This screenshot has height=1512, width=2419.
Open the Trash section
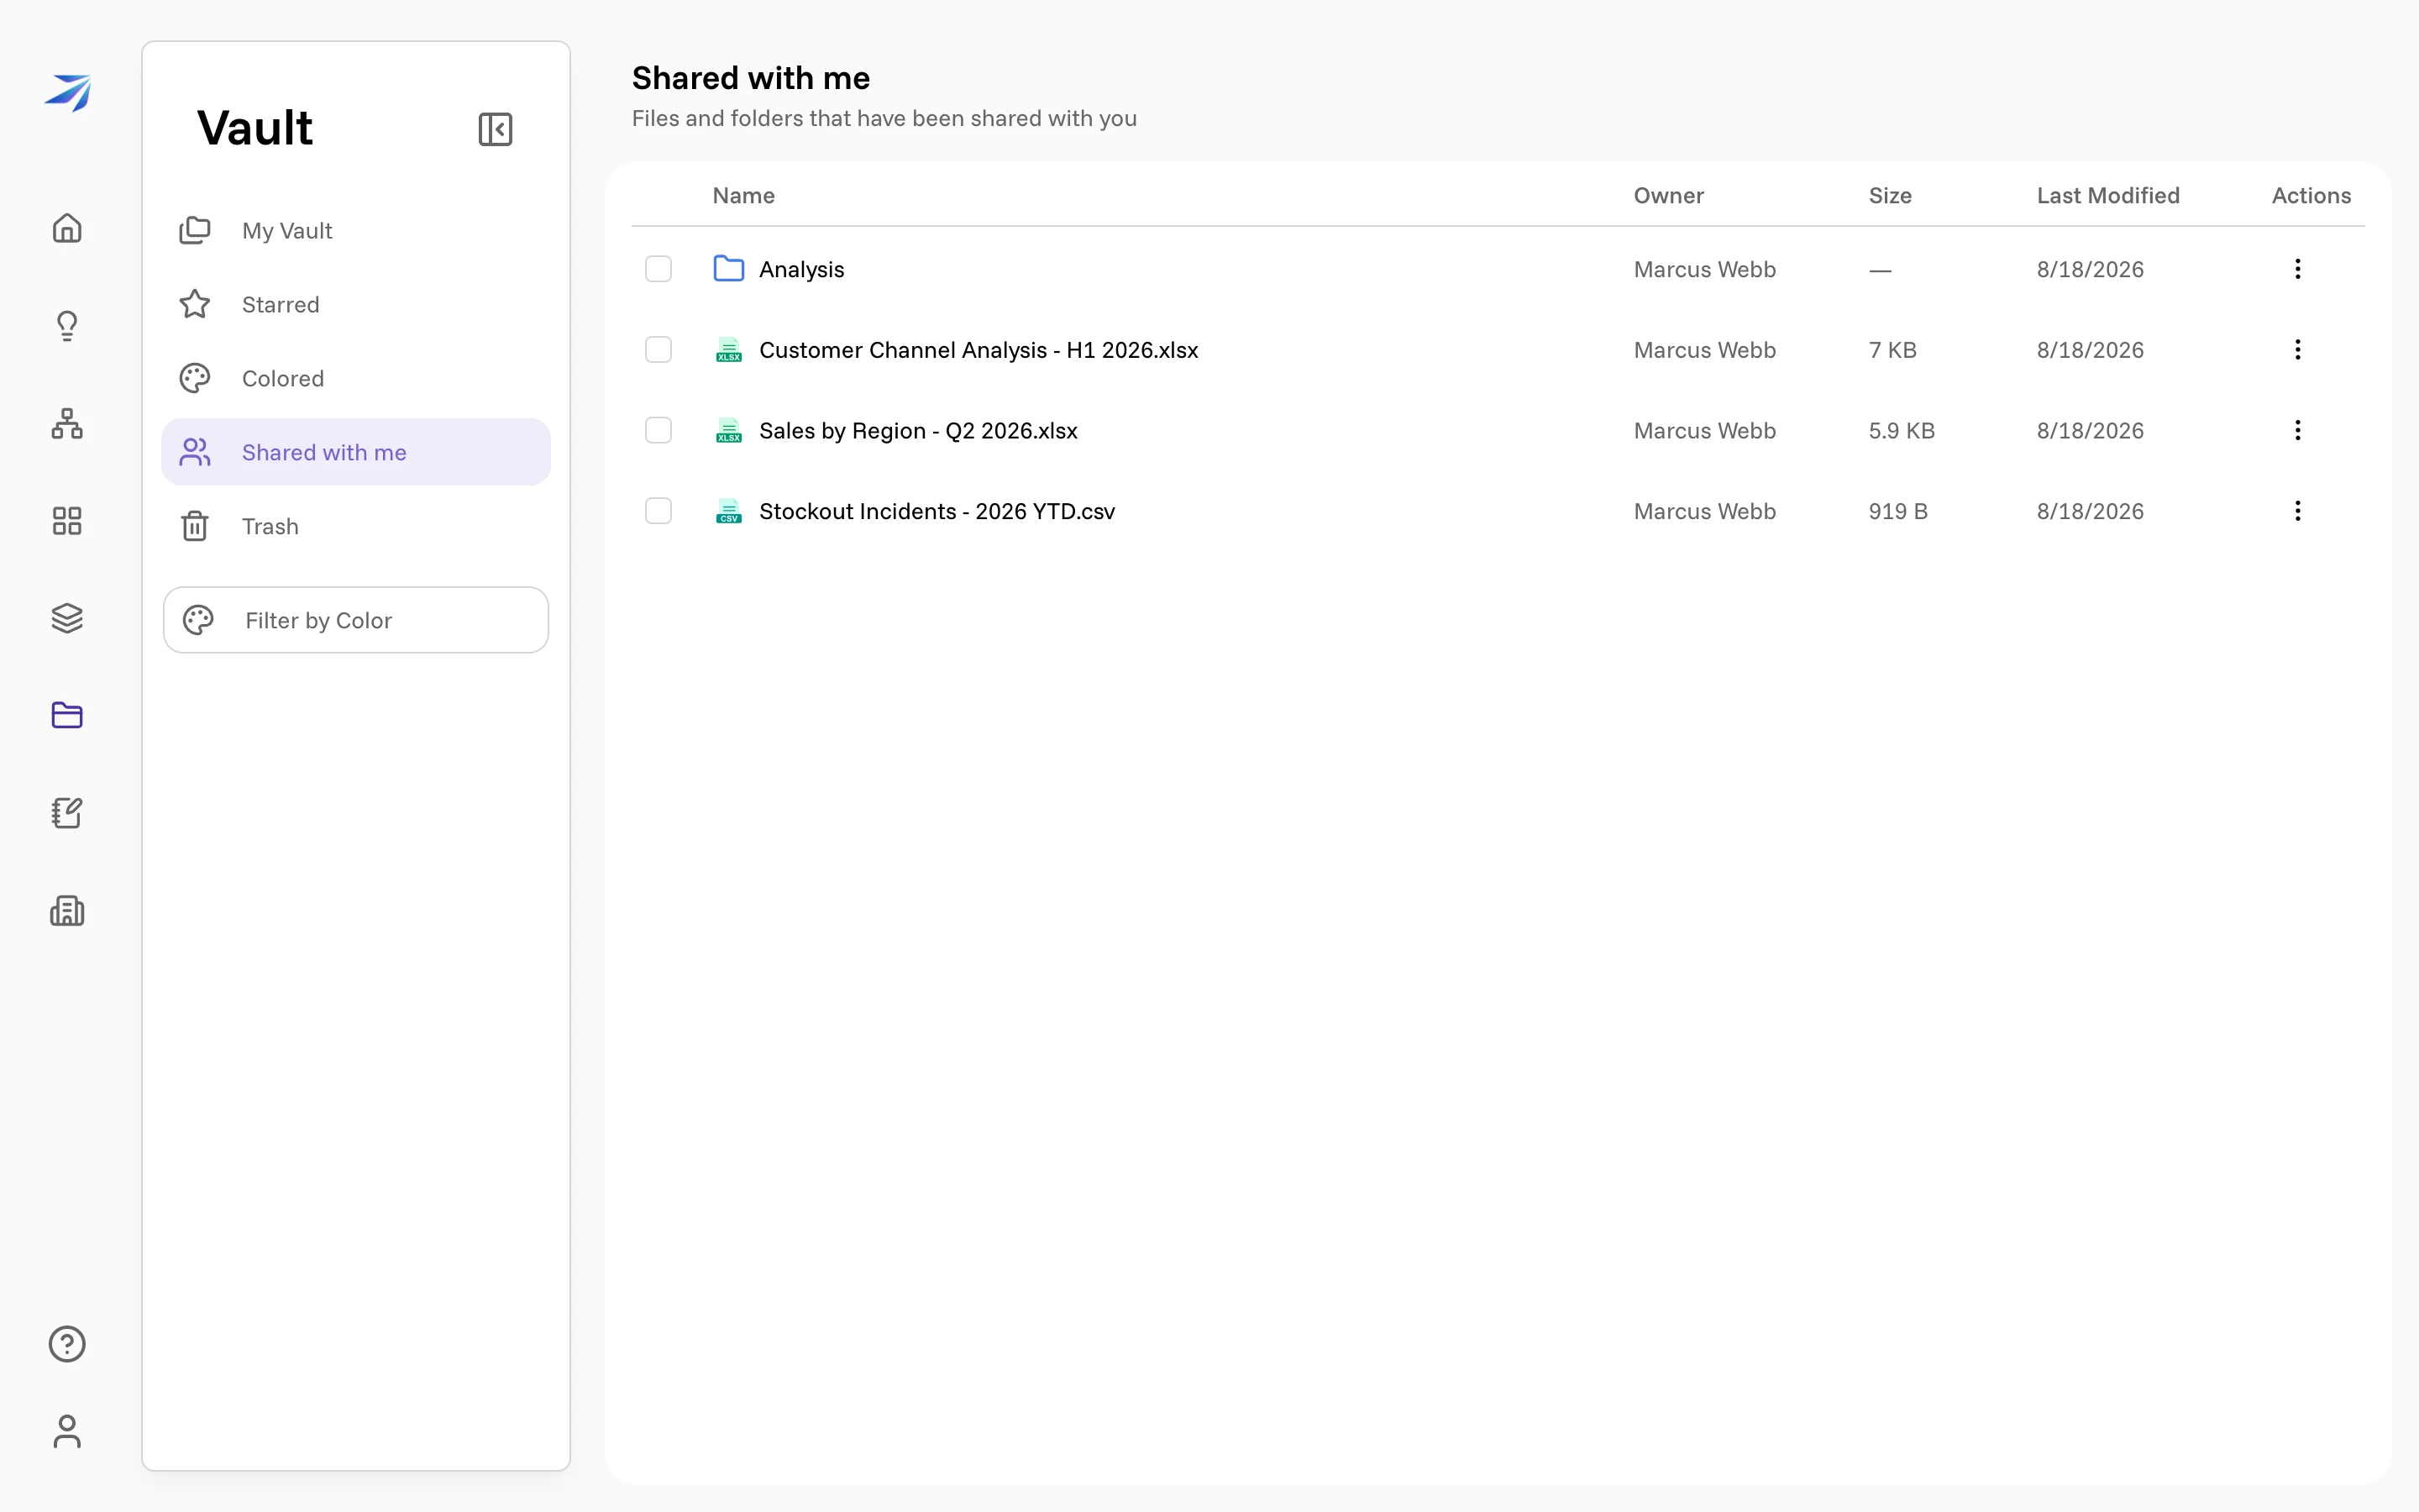pyautogui.click(x=356, y=526)
